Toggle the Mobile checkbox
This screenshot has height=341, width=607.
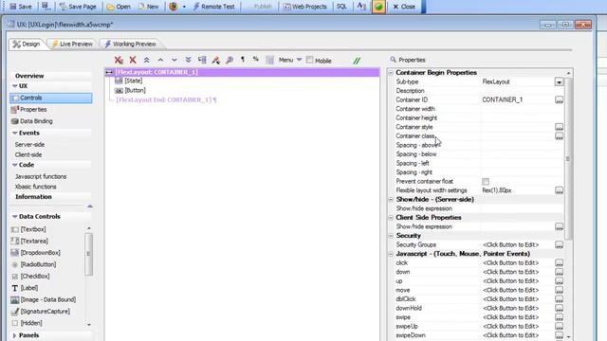pyautogui.click(x=309, y=60)
